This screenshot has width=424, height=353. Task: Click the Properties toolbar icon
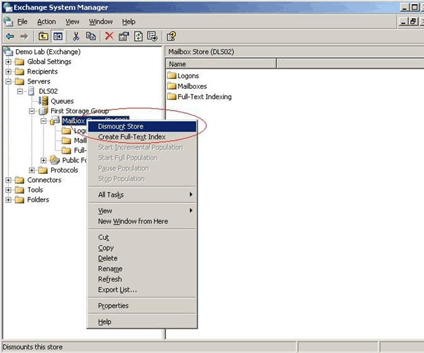124,36
